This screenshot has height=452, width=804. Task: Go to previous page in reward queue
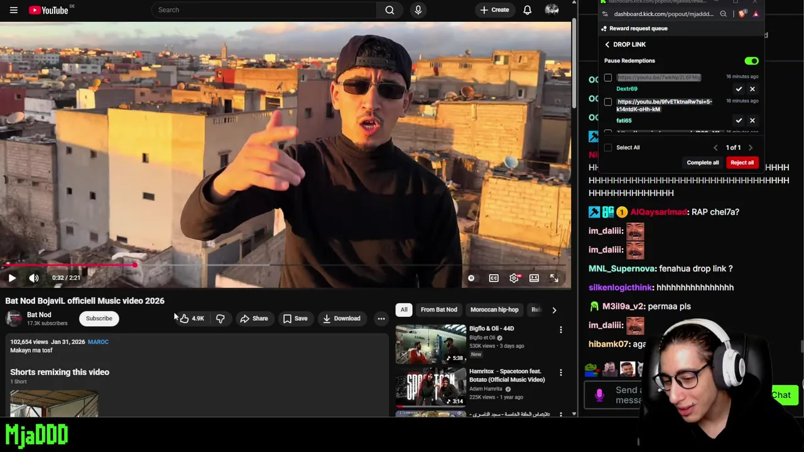coord(715,148)
